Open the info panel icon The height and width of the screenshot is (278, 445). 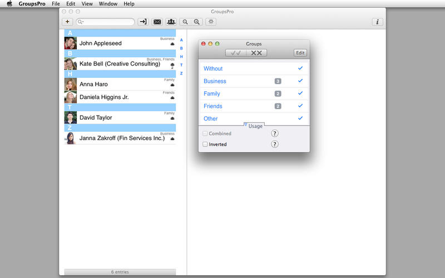pyautogui.click(x=378, y=22)
